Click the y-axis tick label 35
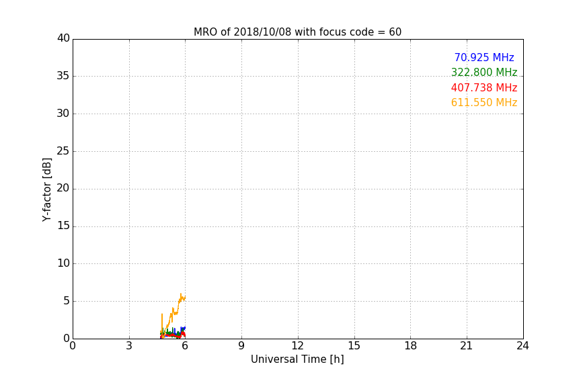This screenshot has height=387, width=581. click(63, 76)
